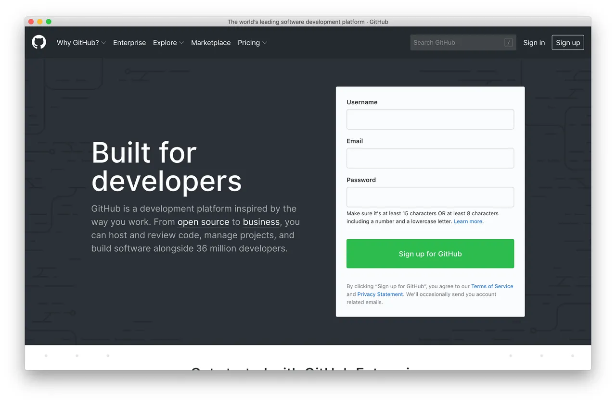Click the green Sign up for GitHub button

[x=430, y=254]
